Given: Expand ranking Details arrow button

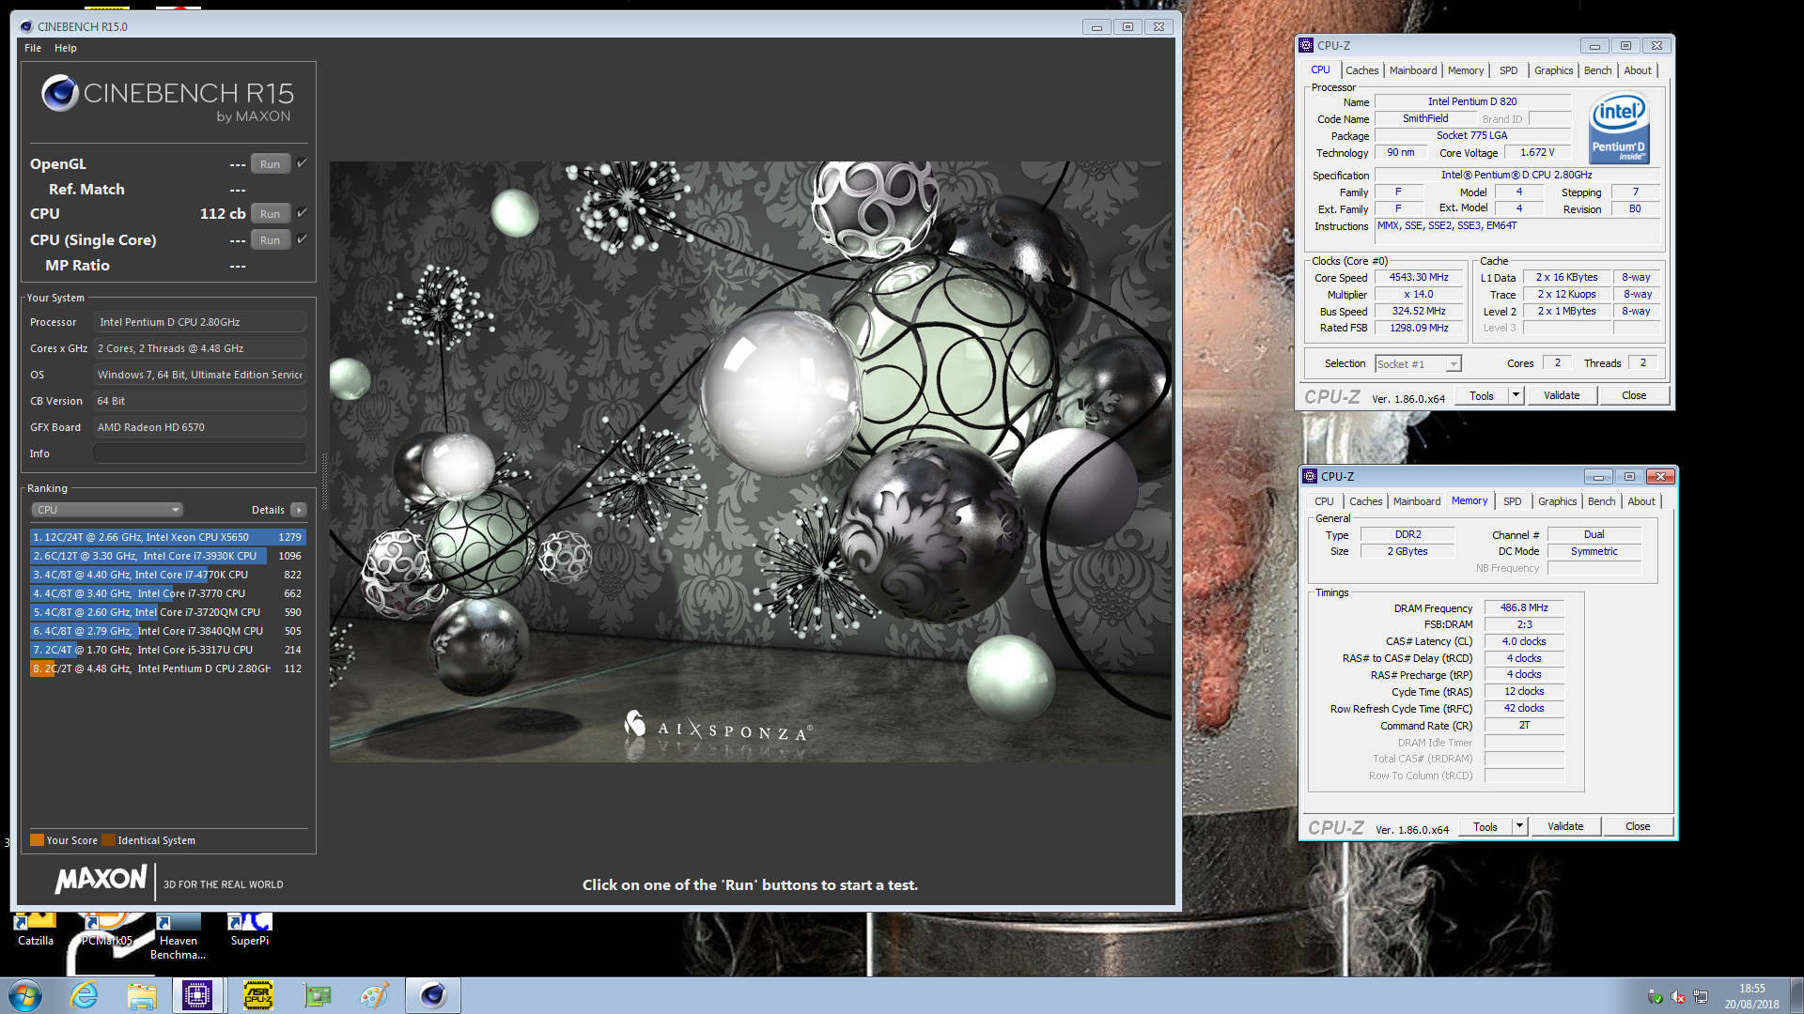Looking at the screenshot, I should (x=299, y=510).
